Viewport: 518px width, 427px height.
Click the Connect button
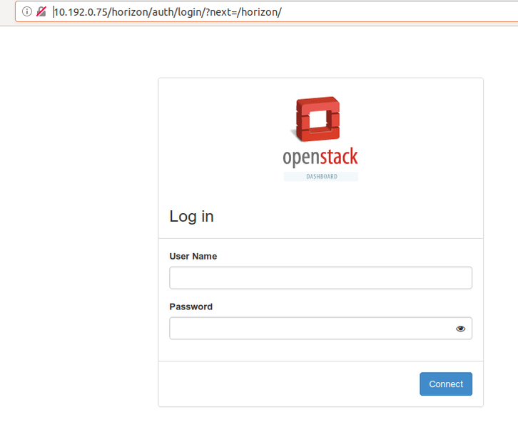[446, 384]
